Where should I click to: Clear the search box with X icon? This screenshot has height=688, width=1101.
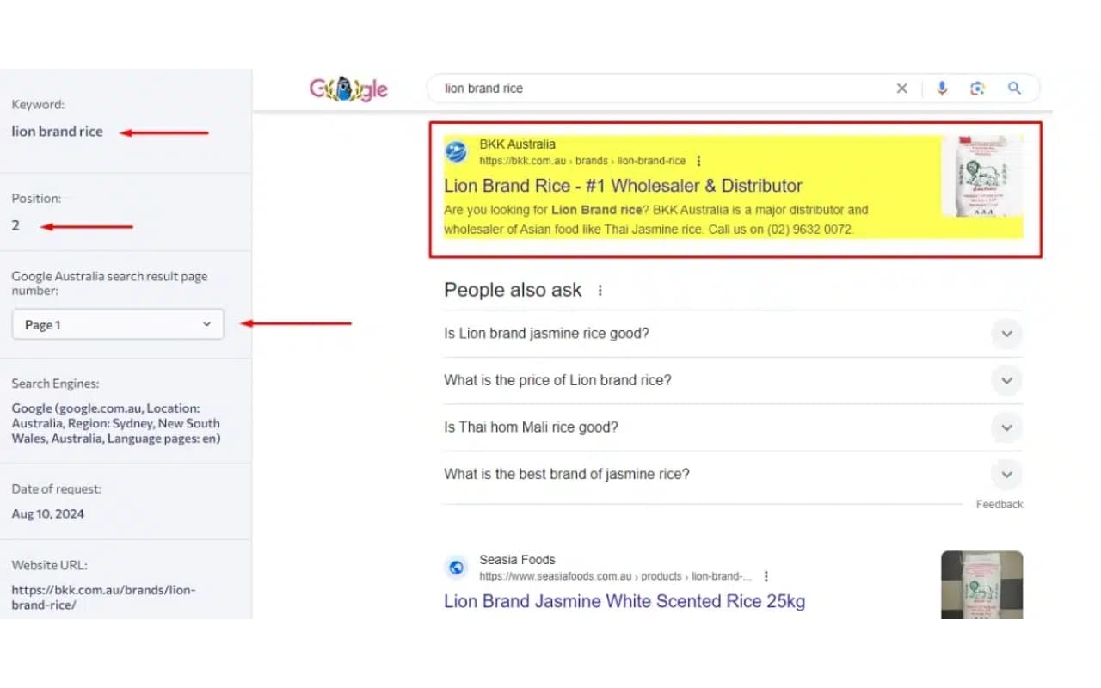pos(901,88)
